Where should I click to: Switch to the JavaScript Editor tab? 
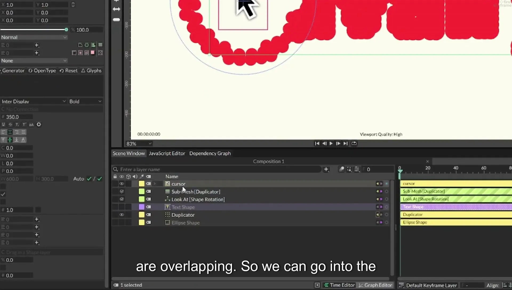click(167, 154)
